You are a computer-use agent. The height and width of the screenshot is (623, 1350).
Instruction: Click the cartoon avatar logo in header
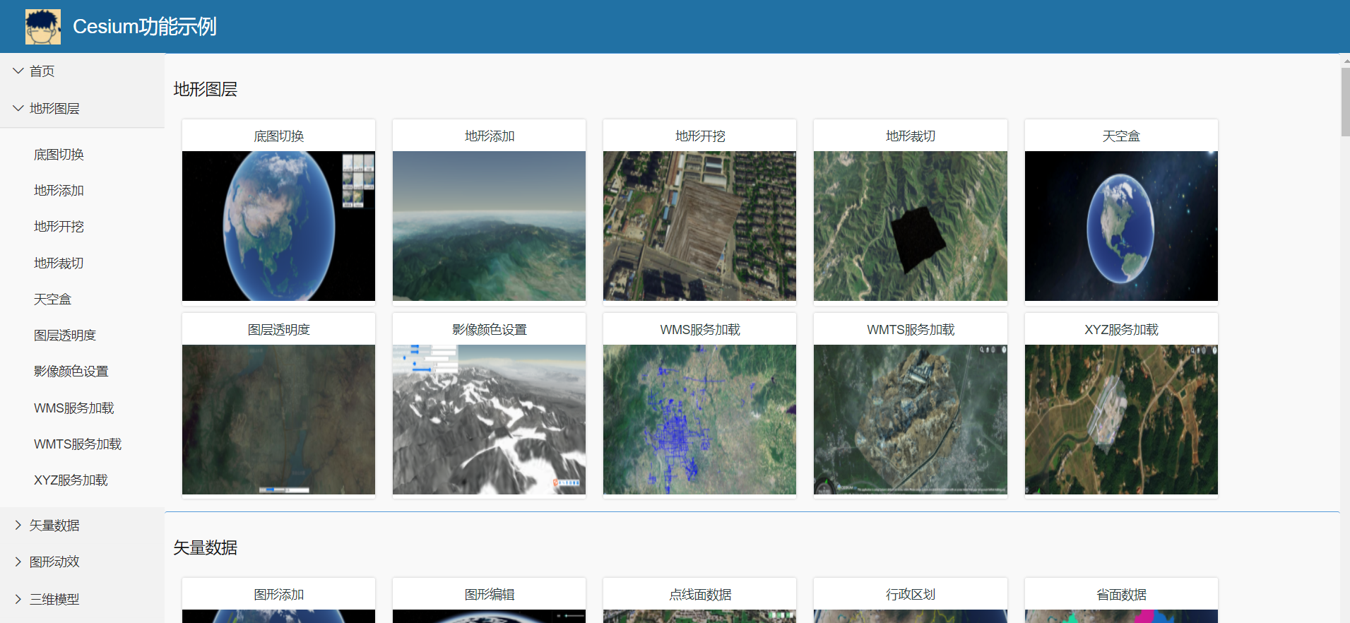coord(42,27)
